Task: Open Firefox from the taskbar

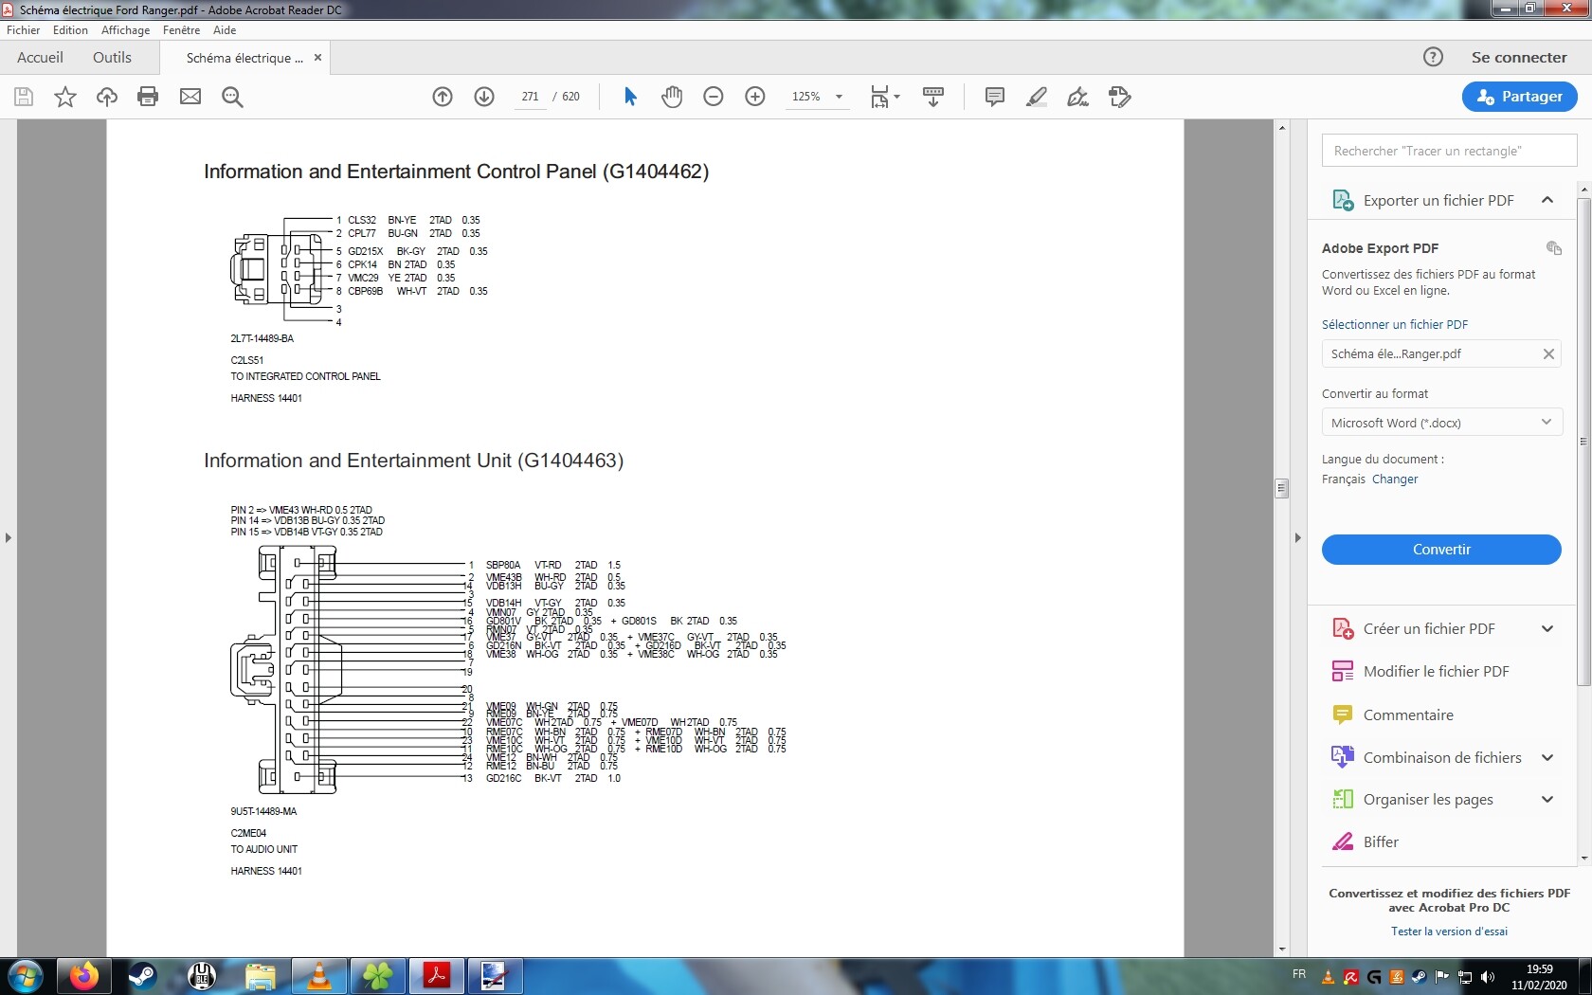Action: click(83, 976)
